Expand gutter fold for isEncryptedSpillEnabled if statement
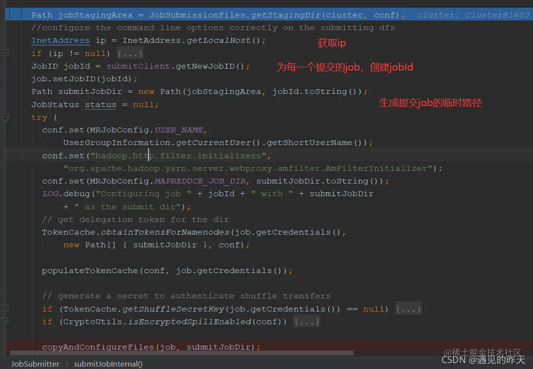The height and width of the screenshot is (369, 533). [5, 321]
